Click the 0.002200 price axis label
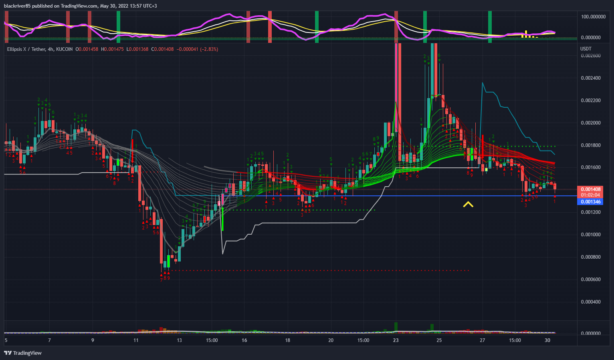614x360 pixels. click(591, 101)
